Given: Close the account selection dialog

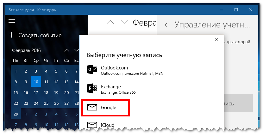Looking at the screenshot, I should pyautogui.click(x=216, y=40).
